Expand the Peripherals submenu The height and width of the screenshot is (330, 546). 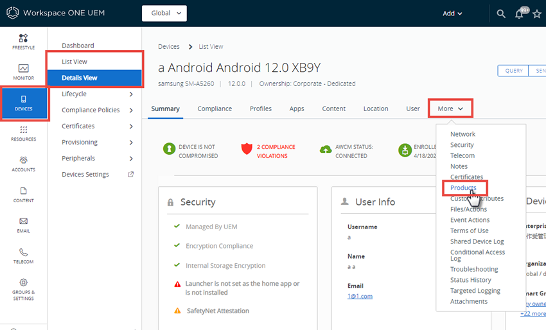tap(131, 159)
